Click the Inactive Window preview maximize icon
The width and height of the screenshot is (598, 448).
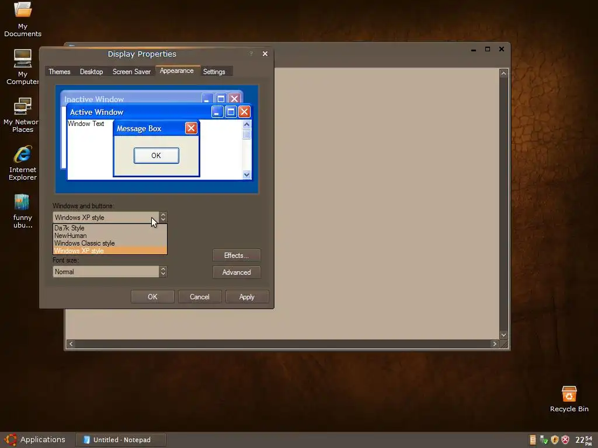[x=221, y=99]
